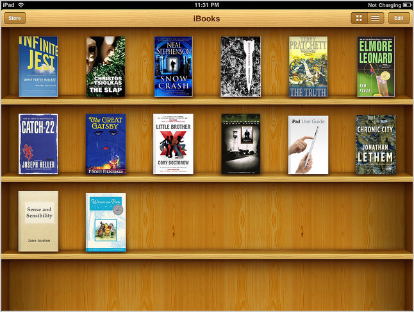Open Snow Crash by Neal Stephenson
Screen dimensions: 414x312
coord(174,67)
